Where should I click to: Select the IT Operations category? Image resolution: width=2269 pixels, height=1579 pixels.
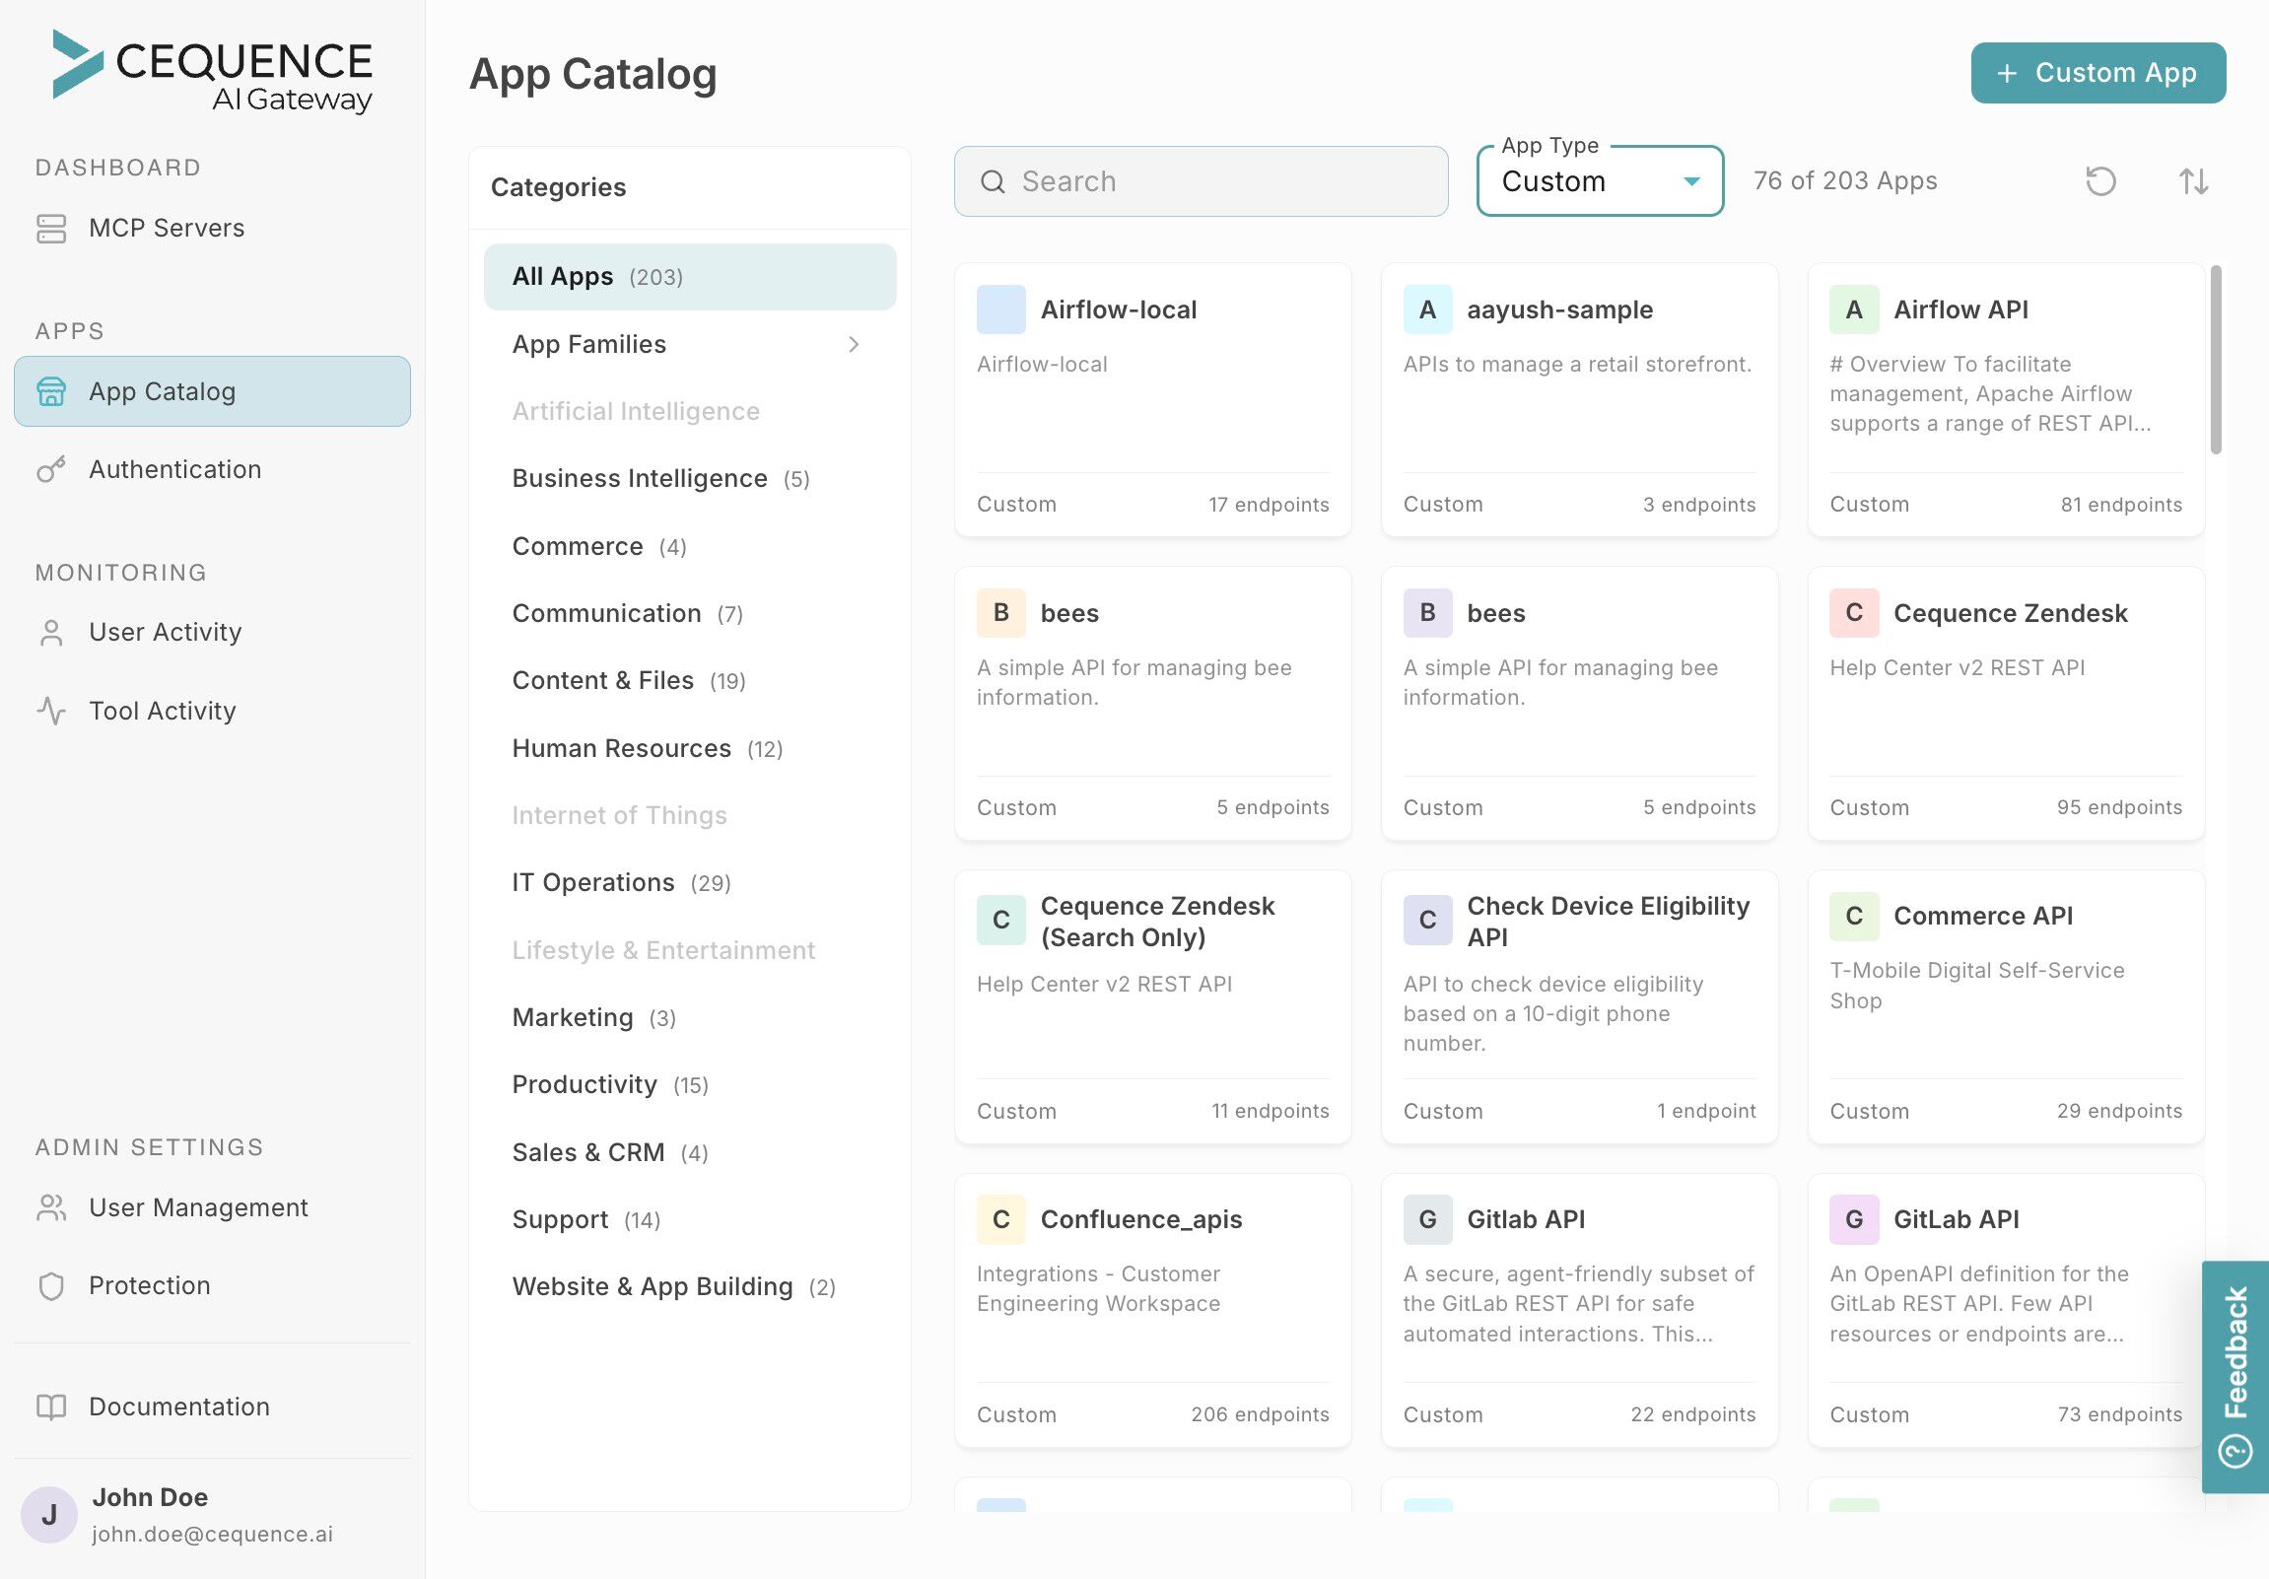tap(593, 882)
